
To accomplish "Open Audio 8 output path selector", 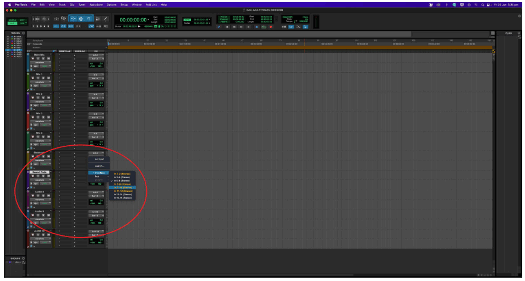I will 96,196.
